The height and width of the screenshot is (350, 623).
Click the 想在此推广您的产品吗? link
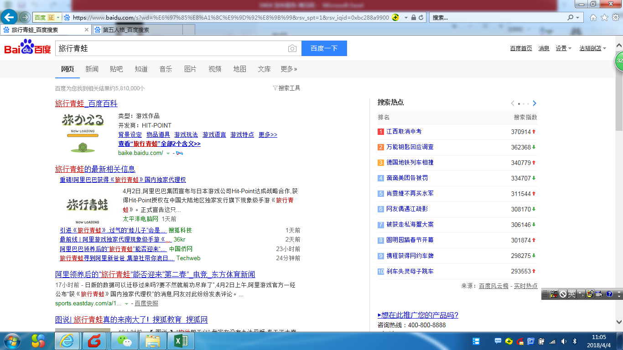(x=418, y=315)
